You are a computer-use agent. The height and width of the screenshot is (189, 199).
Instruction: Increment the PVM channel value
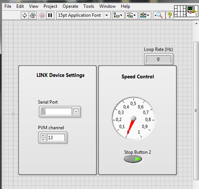[43, 136]
